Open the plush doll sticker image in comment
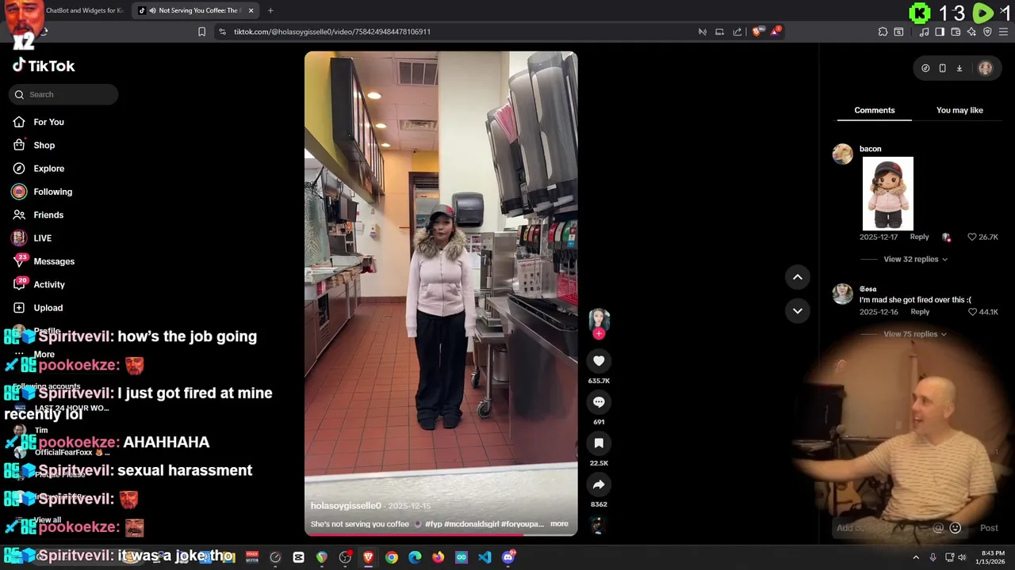This screenshot has height=570, width=1015. tap(887, 193)
